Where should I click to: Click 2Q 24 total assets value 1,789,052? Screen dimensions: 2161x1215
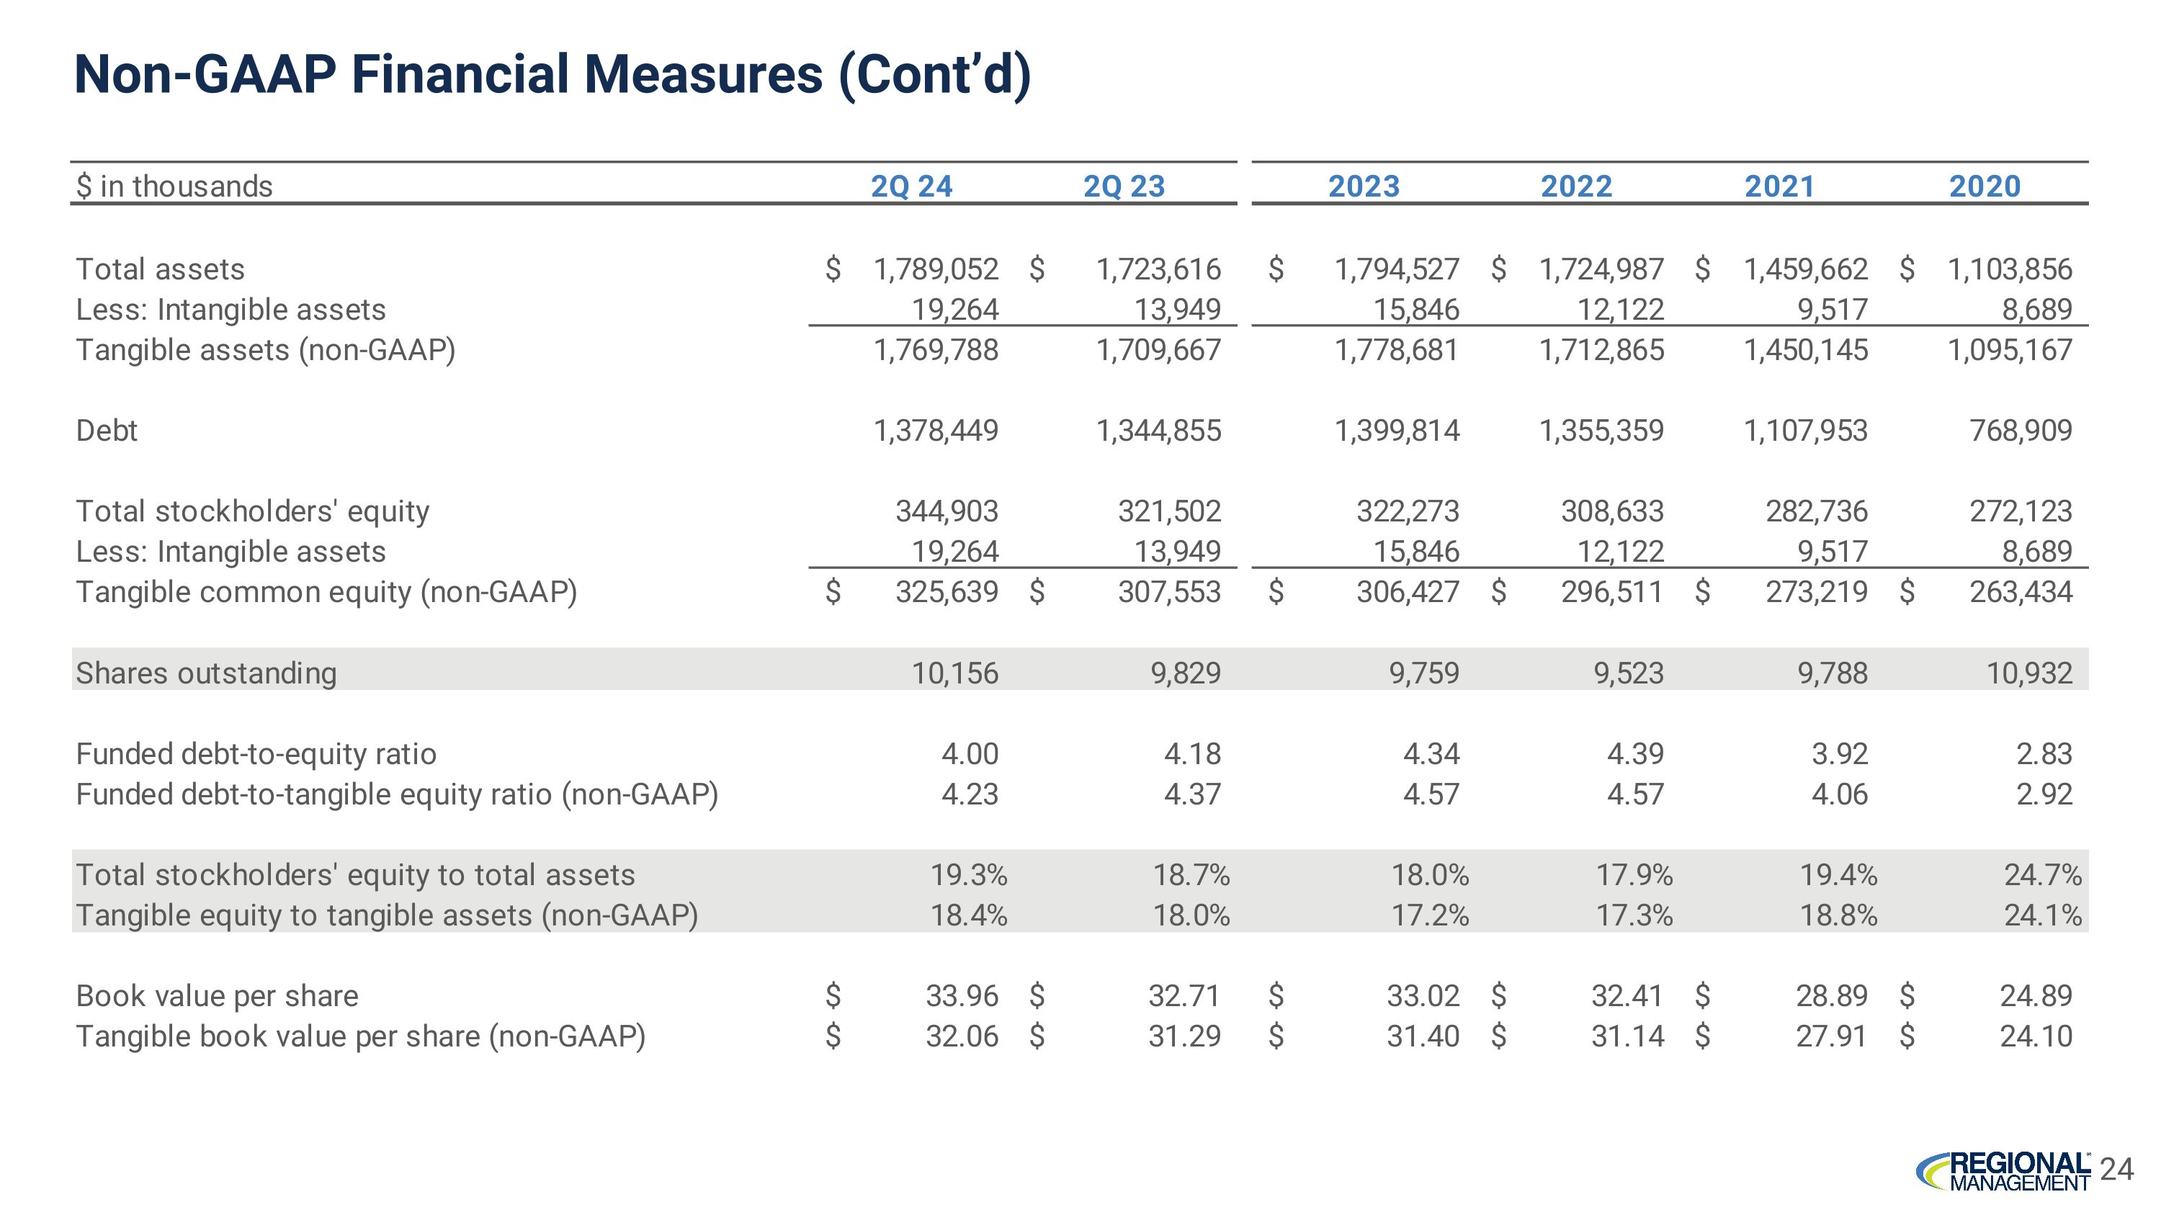(x=936, y=269)
